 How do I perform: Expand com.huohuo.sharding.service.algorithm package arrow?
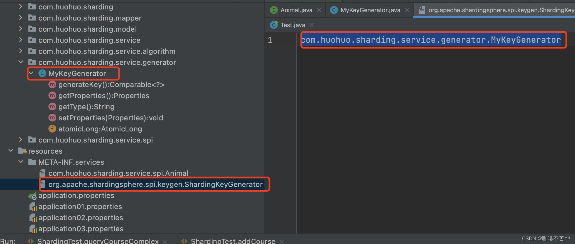[21, 51]
